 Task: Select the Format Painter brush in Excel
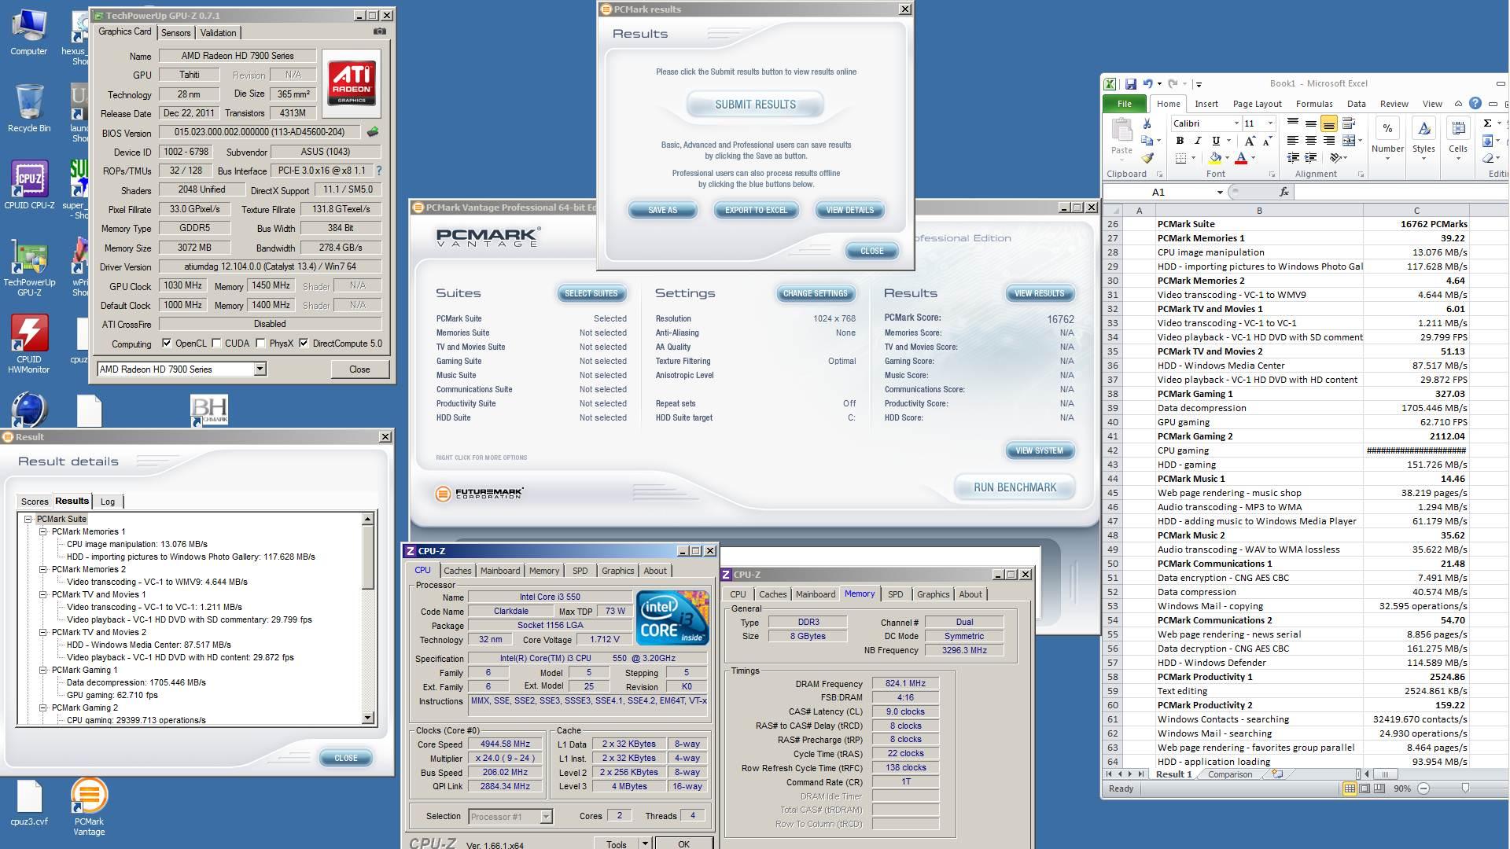click(x=1147, y=158)
